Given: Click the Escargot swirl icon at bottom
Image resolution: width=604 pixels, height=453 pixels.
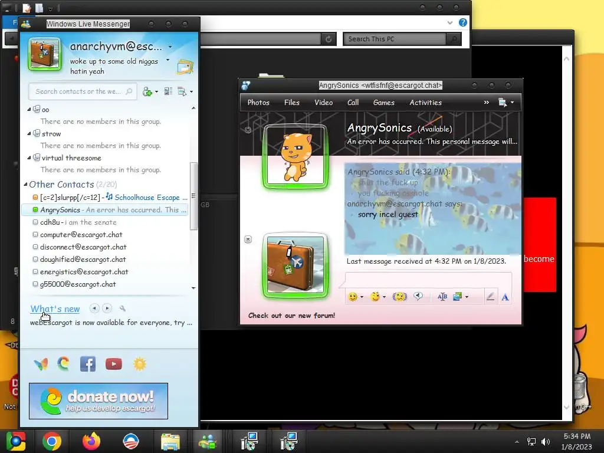Looking at the screenshot, I should tap(64, 363).
